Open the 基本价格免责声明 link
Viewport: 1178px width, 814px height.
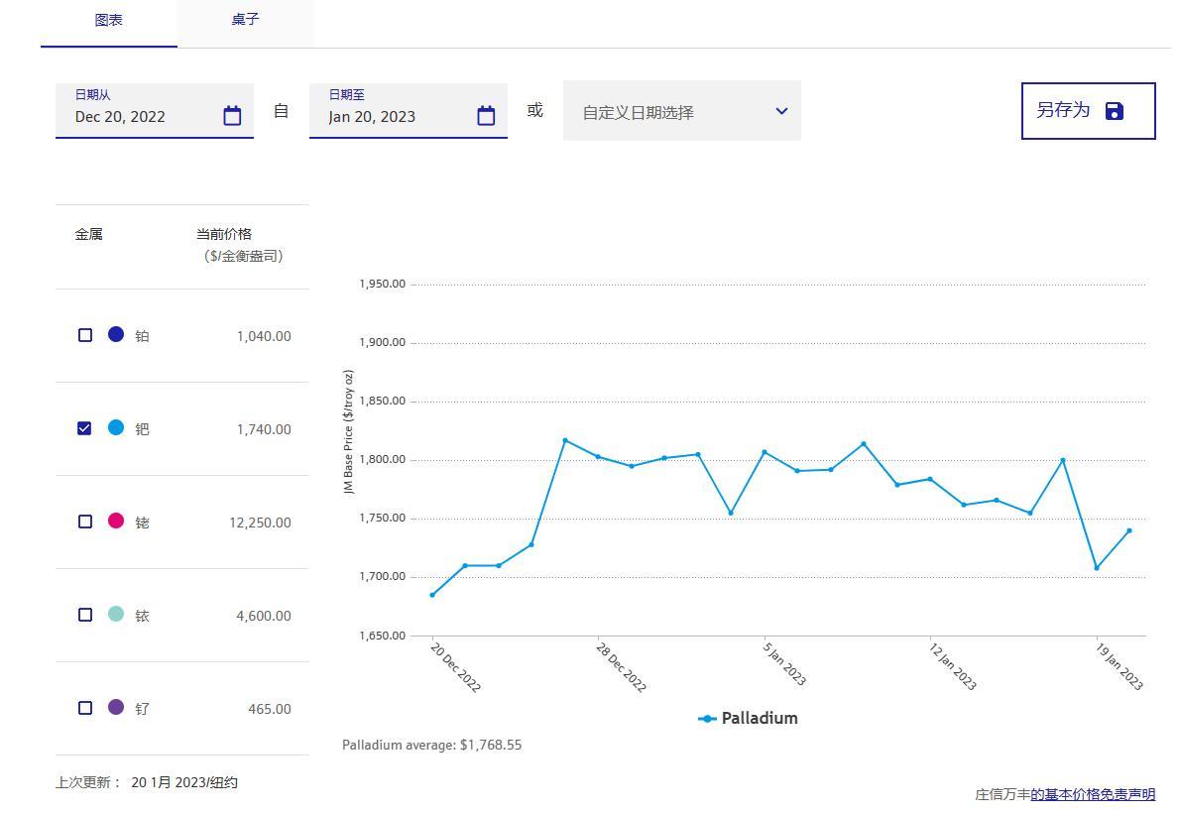click(1093, 794)
